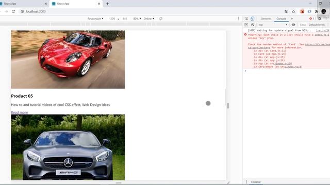Edit the viewport width field 1209
330x185 pixels.
112,18
